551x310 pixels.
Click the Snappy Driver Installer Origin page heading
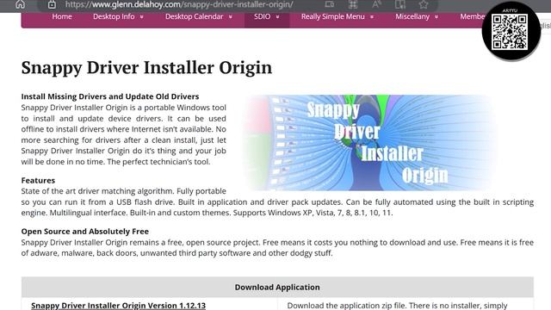click(x=146, y=67)
